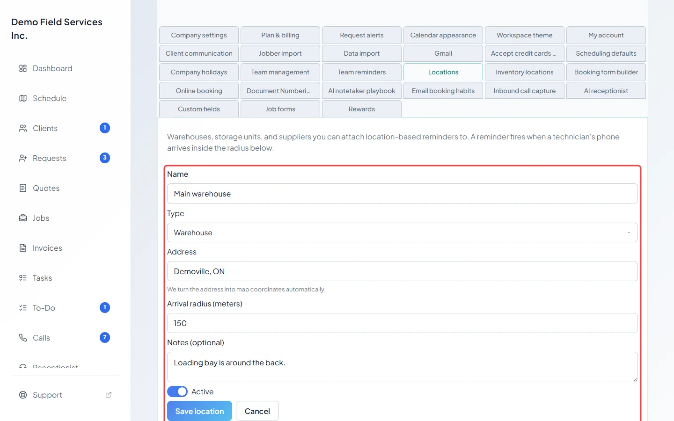674x421 pixels.
Task: Select the Workspace theme tab
Action: (x=525, y=35)
